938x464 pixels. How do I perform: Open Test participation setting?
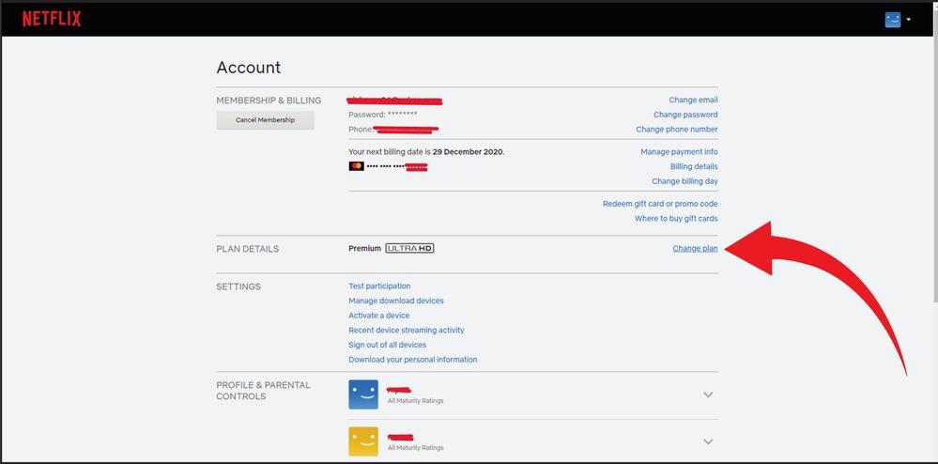click(x=379, y=286)
